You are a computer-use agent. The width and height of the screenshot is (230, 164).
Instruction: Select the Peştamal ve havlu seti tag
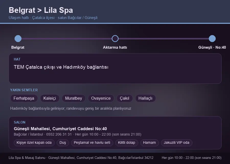coord(92,143)
